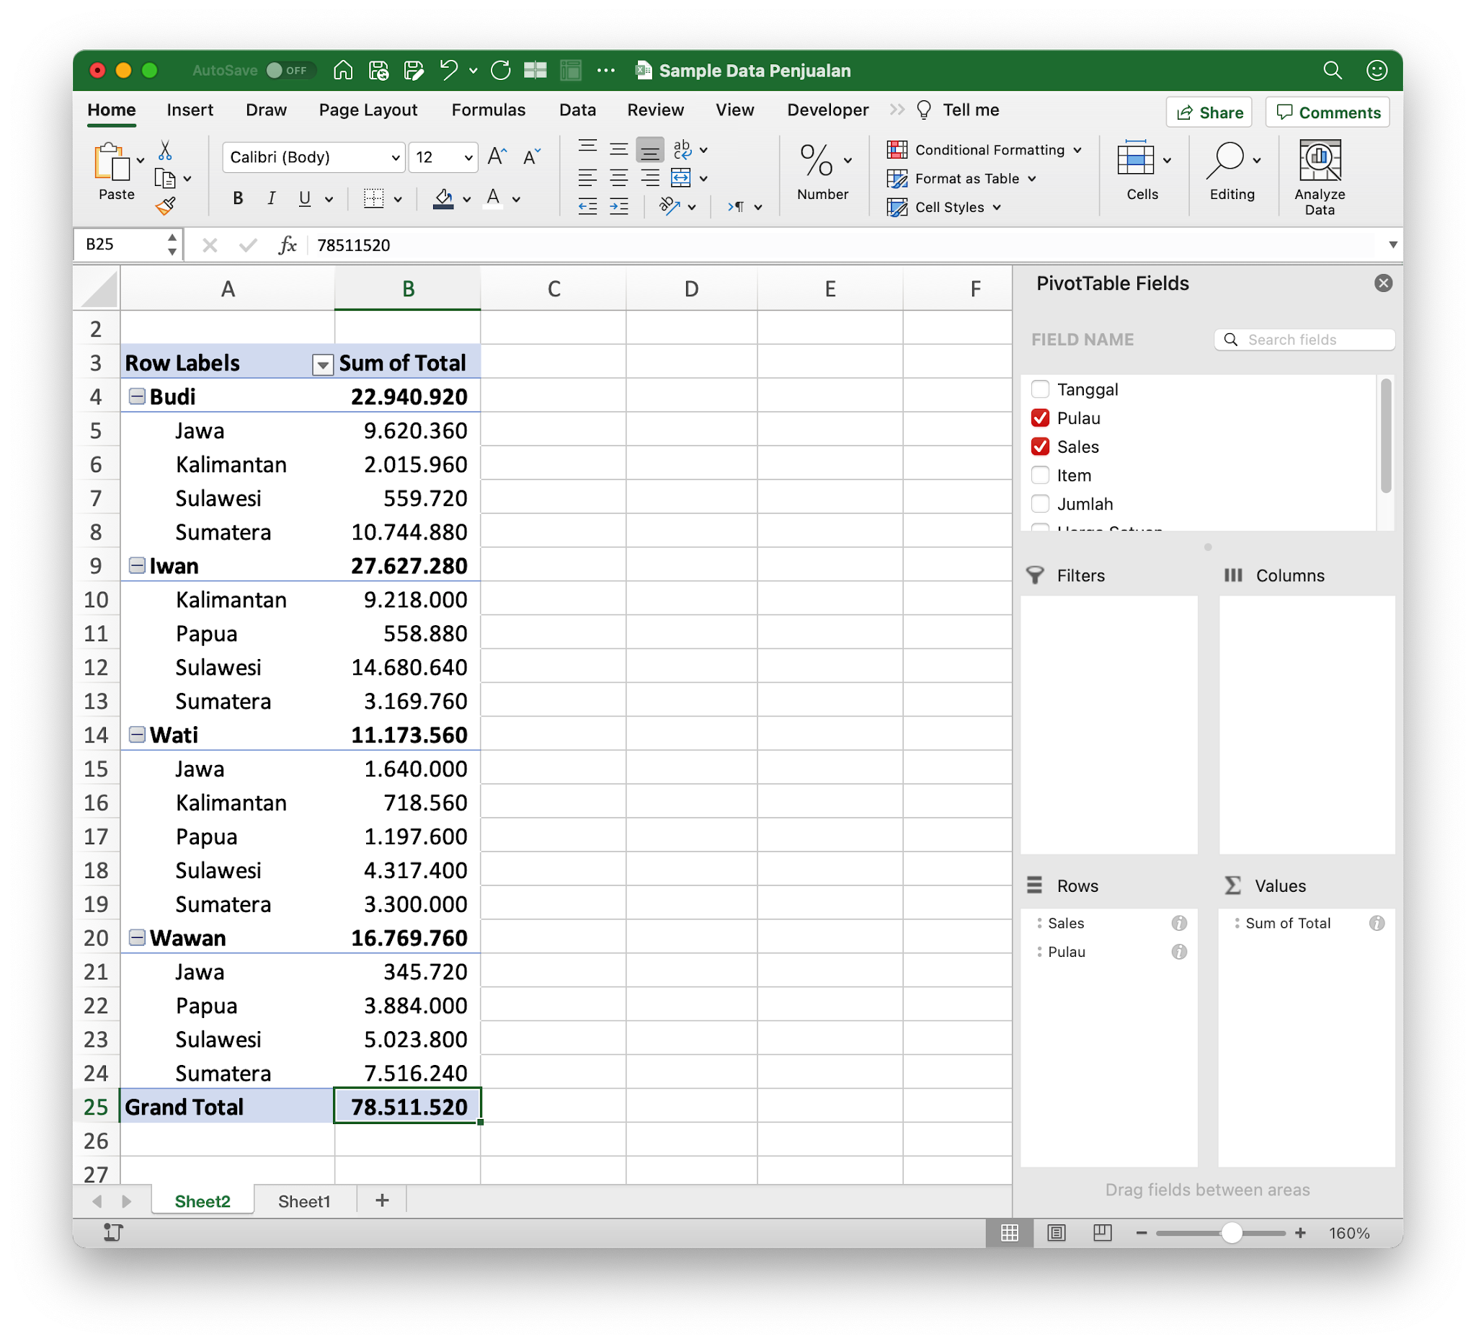The height and width of the screenshot is (1344, 1476).
Task: Check the Tanggal field checkbox
Action: pos(1040,389)
